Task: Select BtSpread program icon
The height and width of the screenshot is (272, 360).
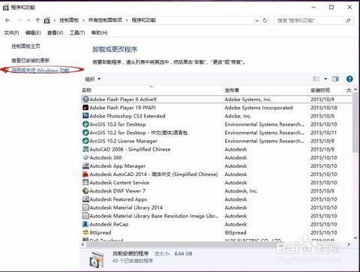Action: [x=85, y=232]
